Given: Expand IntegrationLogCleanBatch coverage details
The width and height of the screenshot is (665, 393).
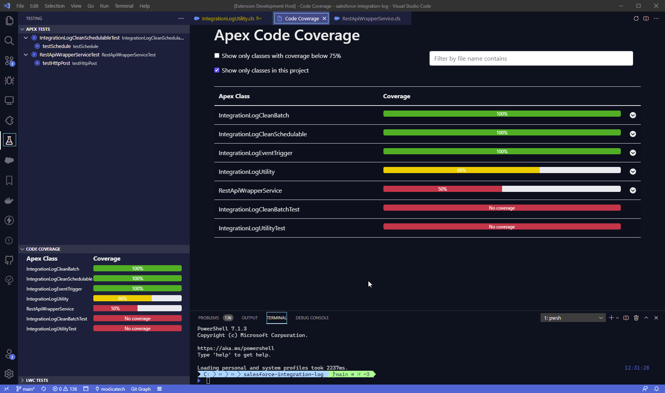Looking at the screenshot, I should point(633,115).
